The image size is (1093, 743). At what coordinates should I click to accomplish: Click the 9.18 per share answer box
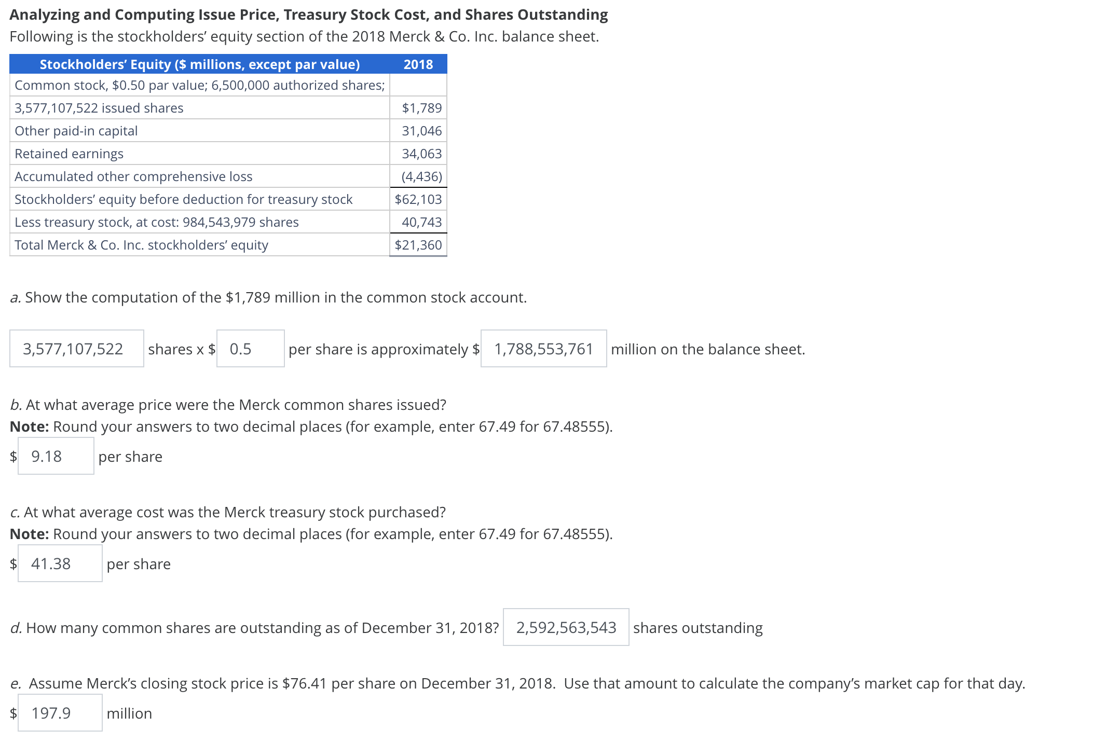[x=55, y=457]
